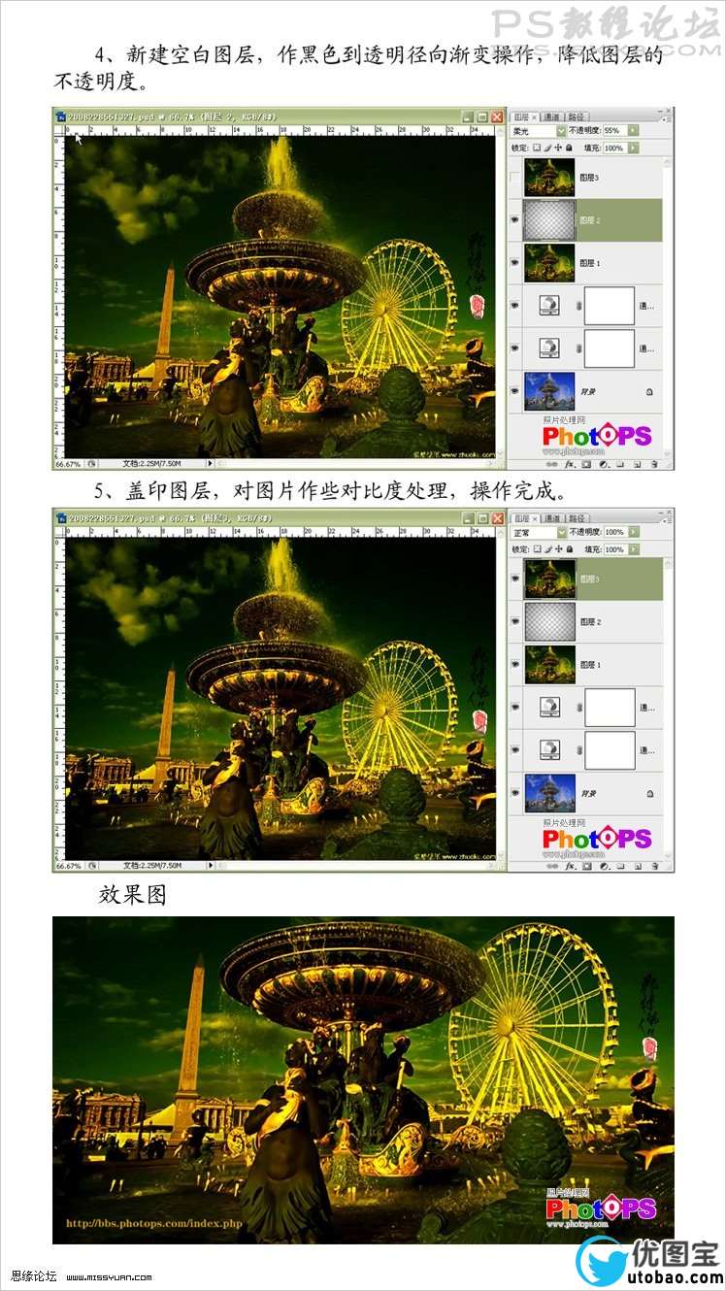This screenshot has height=1291, width=726.
Task: Click 66.67% zoom field in step 4 window
Action: coord(68,464)
